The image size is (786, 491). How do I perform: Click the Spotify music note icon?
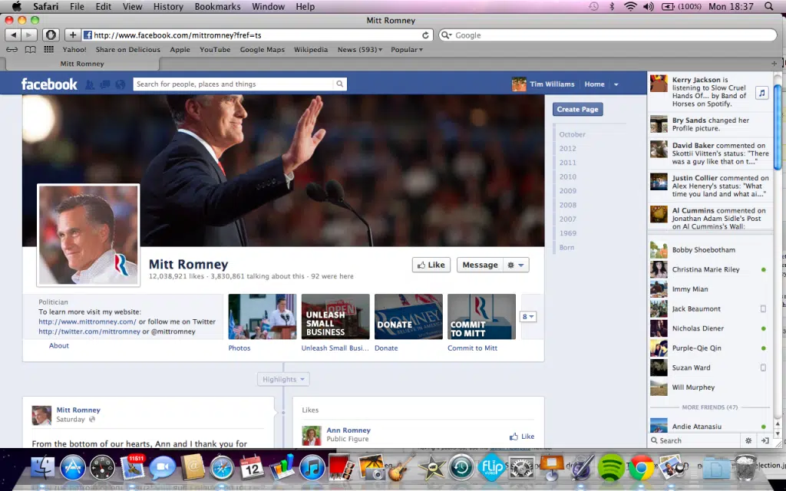(762, 93)
